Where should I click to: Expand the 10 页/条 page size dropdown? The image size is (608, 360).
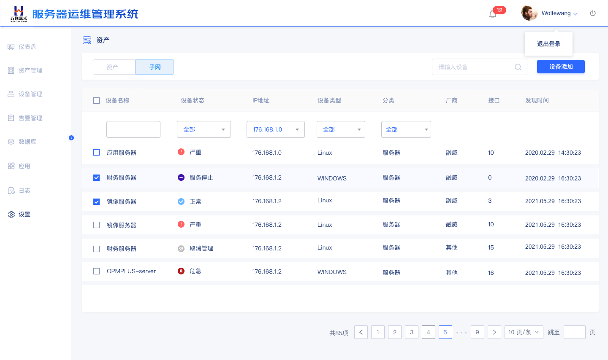pos(524,332)
